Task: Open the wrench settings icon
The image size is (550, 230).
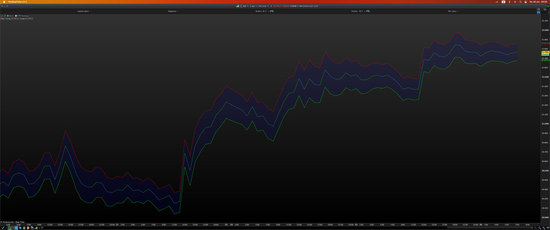Action: coord(538,9)
